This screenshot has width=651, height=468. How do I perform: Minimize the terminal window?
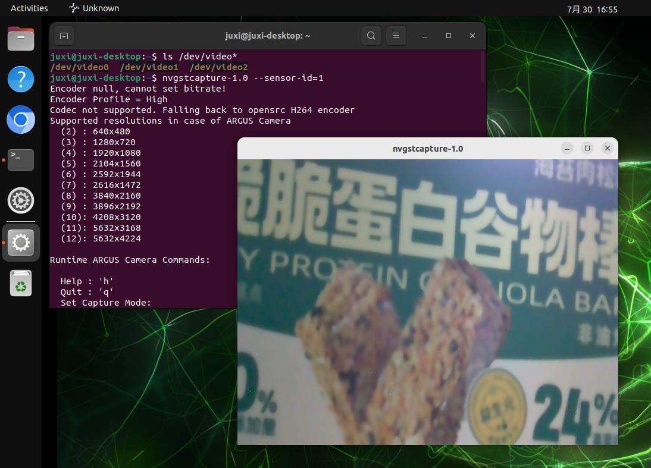425,36
